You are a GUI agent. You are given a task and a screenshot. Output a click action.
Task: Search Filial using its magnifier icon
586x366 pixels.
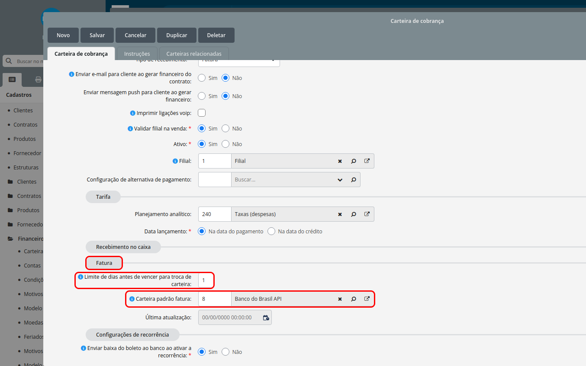[354, 161]
